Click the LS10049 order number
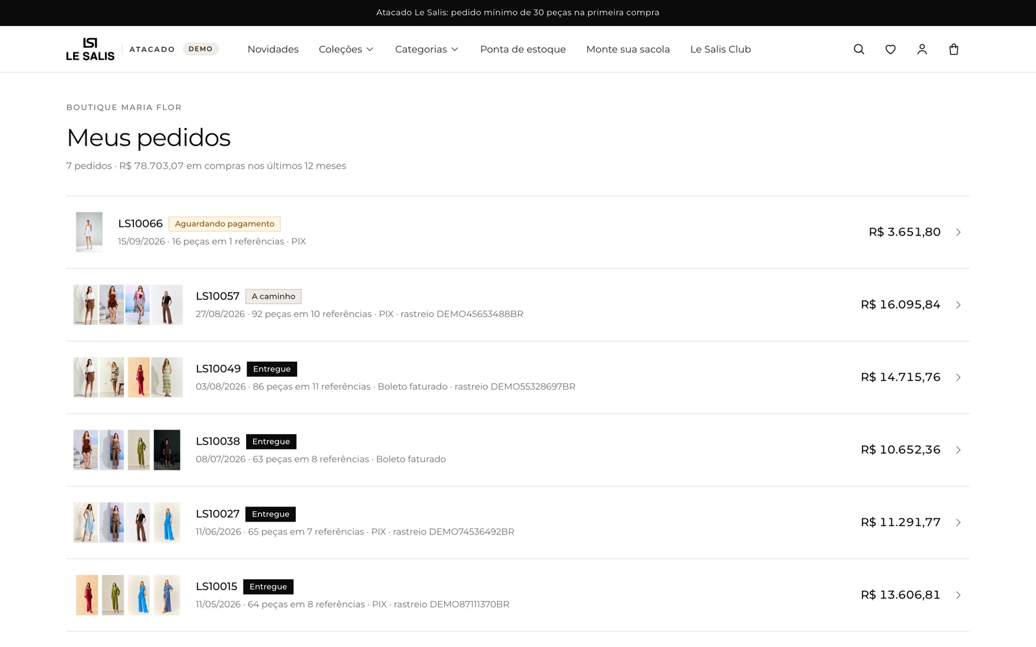 218,368
